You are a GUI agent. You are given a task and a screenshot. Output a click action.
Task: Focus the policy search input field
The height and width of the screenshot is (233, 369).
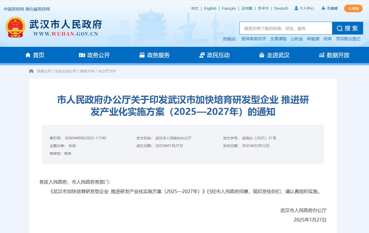(x=286, y=28)
